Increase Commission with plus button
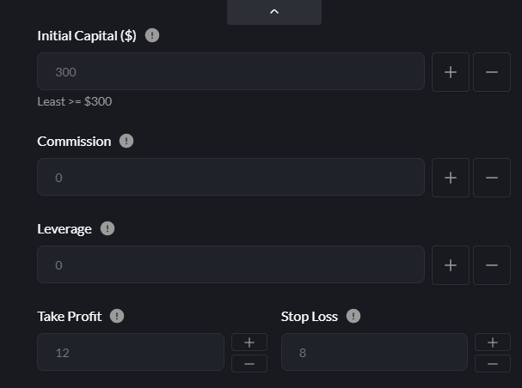This screenshot has width=522, height=388. [x=450, y=177]
